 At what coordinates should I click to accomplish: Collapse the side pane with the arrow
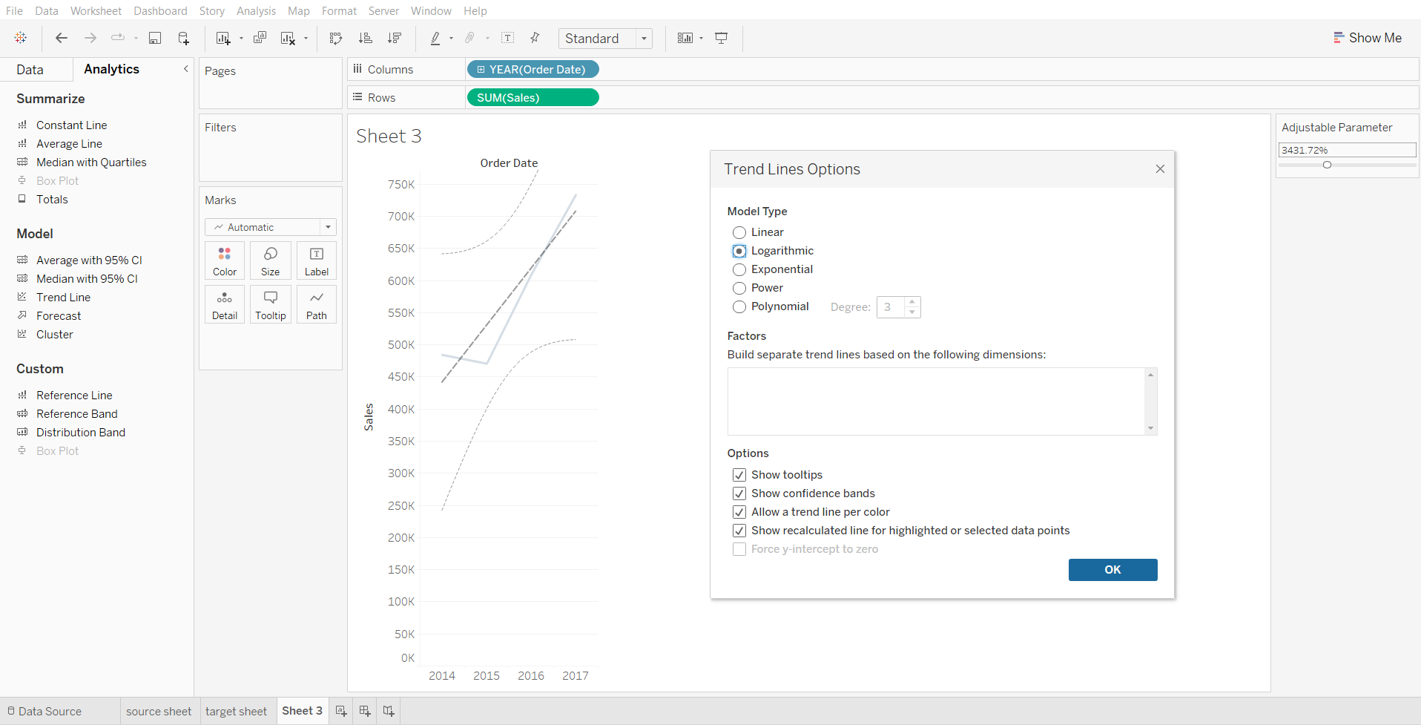186,69
